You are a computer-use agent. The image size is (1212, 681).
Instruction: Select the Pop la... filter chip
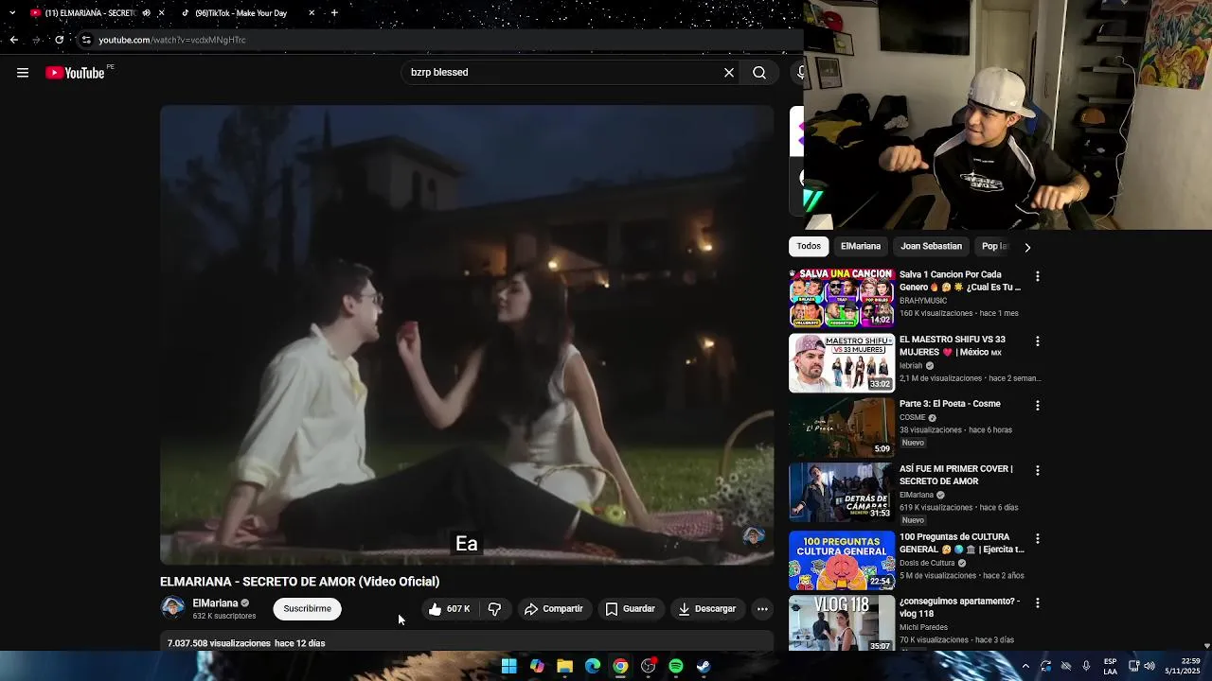(994, 246)
